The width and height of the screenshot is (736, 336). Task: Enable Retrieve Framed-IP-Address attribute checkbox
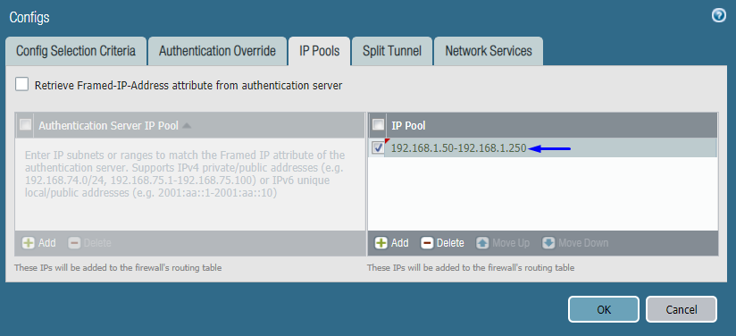click(21, 85)
